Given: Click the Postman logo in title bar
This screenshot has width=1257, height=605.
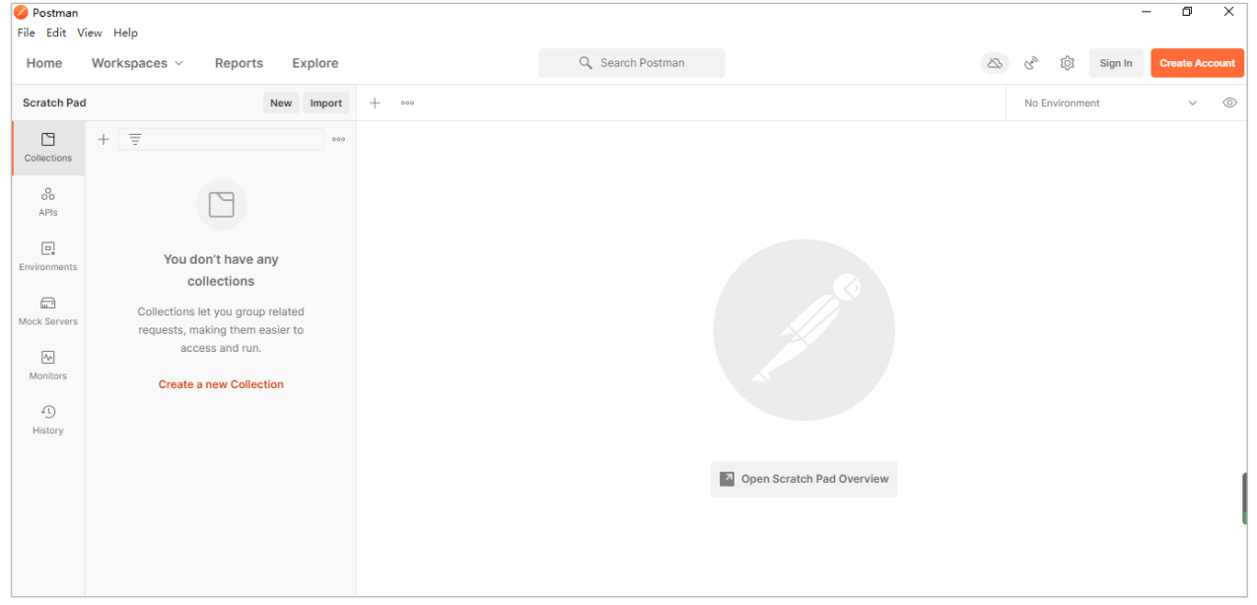Looking at the screenshot, I should point(21,12).
